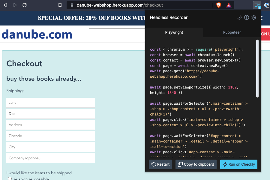Click 'buy those books already...' subtitle

[x=44, y=79]
